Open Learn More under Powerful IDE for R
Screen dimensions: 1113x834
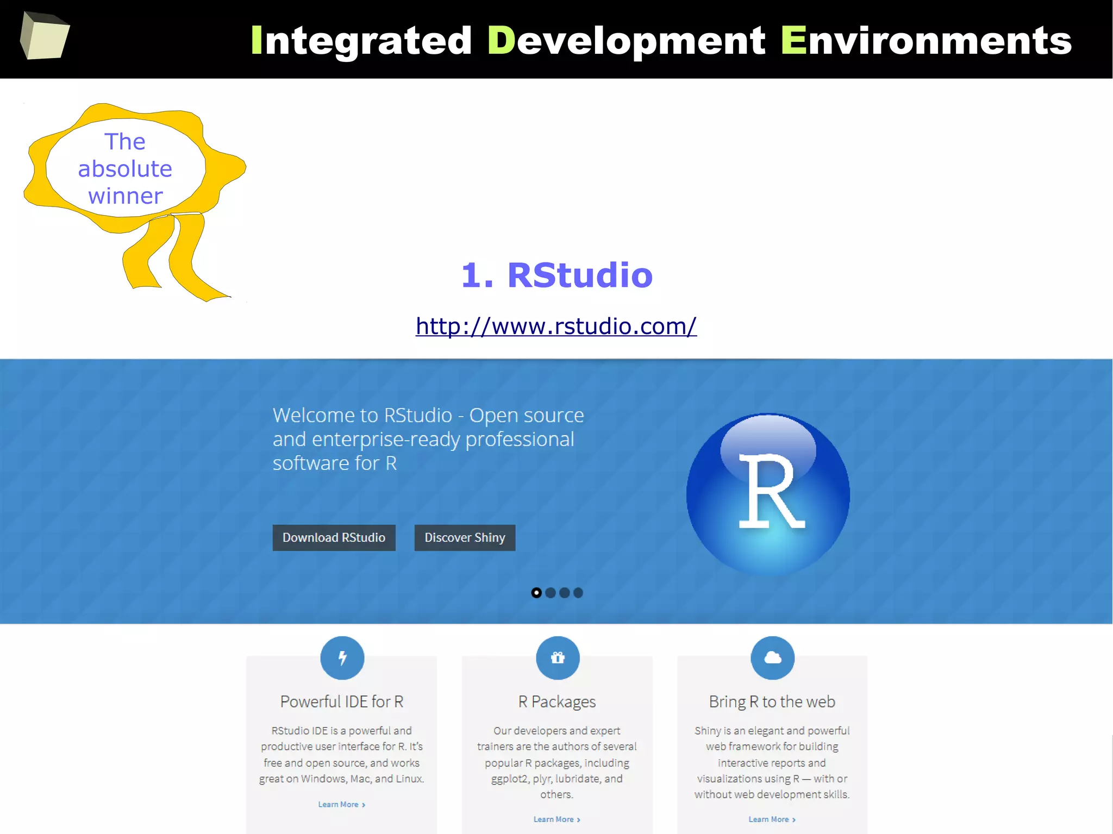tap(342, 804)
